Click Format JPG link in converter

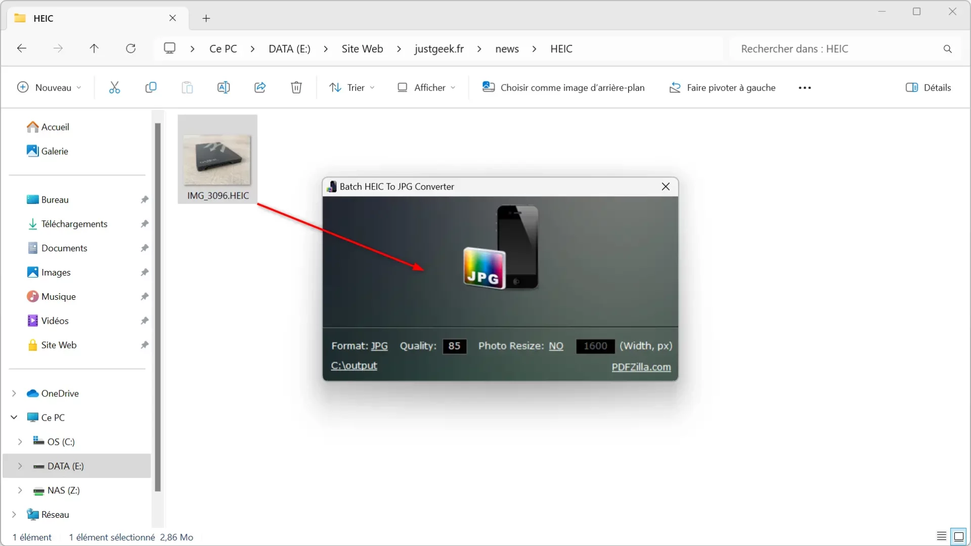pos(379,346)
